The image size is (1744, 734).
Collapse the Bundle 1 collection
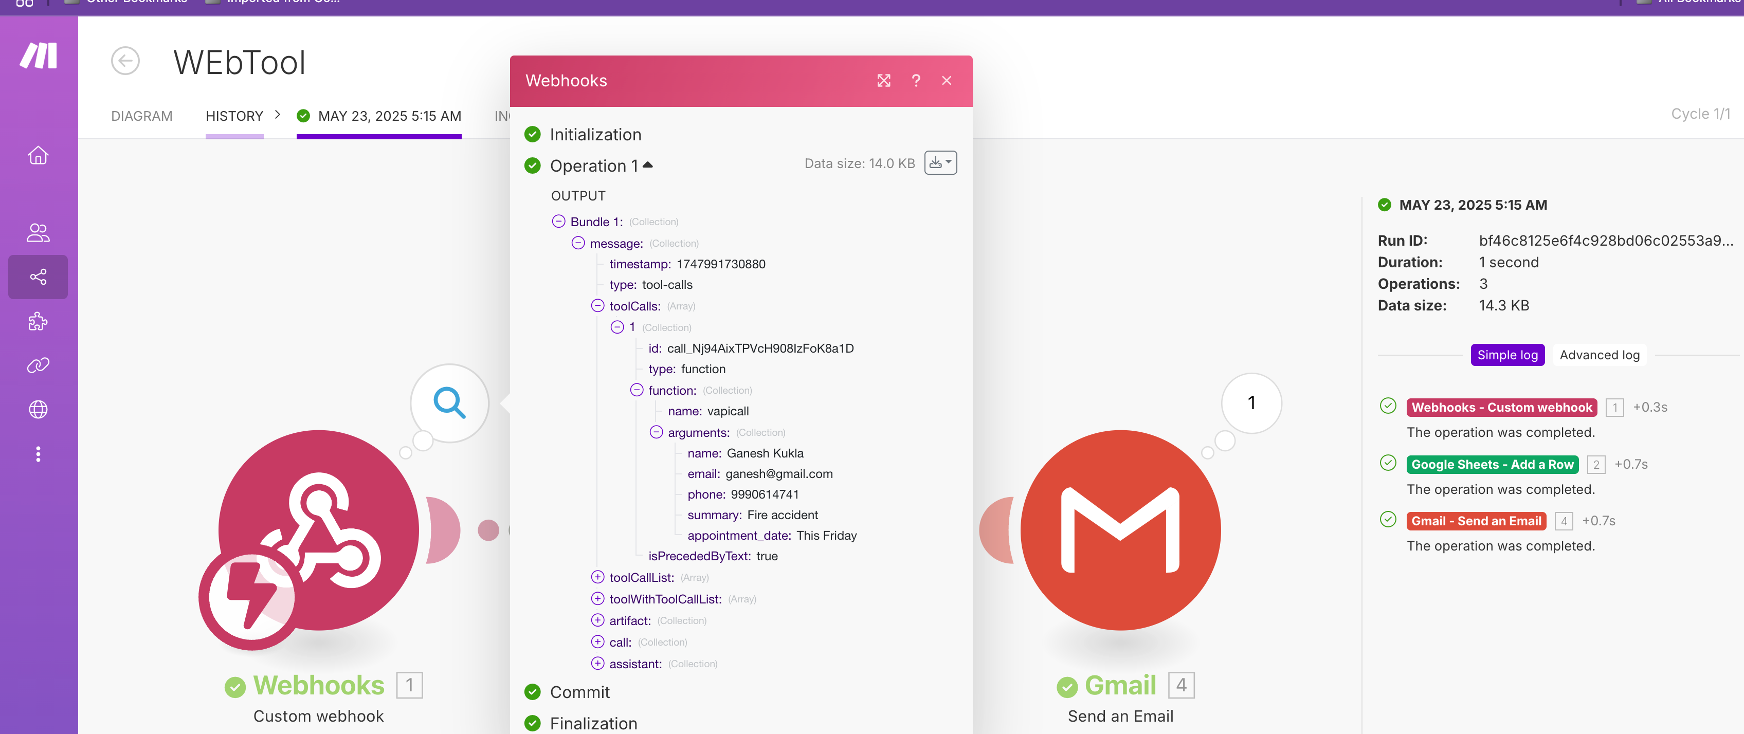click(558, 222)
